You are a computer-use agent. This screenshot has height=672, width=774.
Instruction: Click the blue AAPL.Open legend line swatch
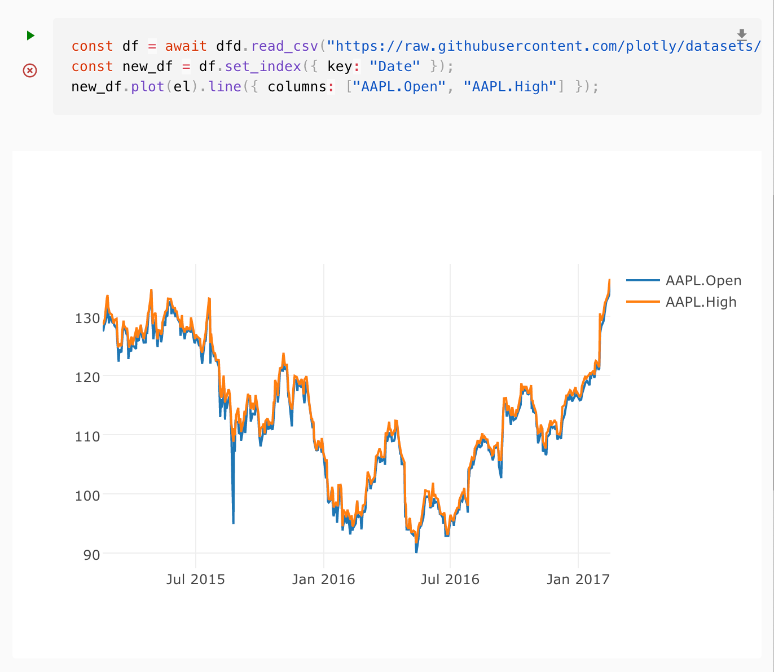coord(643,280)
